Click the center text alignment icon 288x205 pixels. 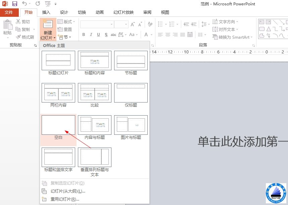click(167, 35)
